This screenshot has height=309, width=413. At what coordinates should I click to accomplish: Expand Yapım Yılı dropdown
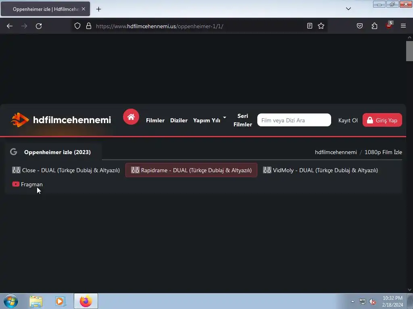(209, 120)
